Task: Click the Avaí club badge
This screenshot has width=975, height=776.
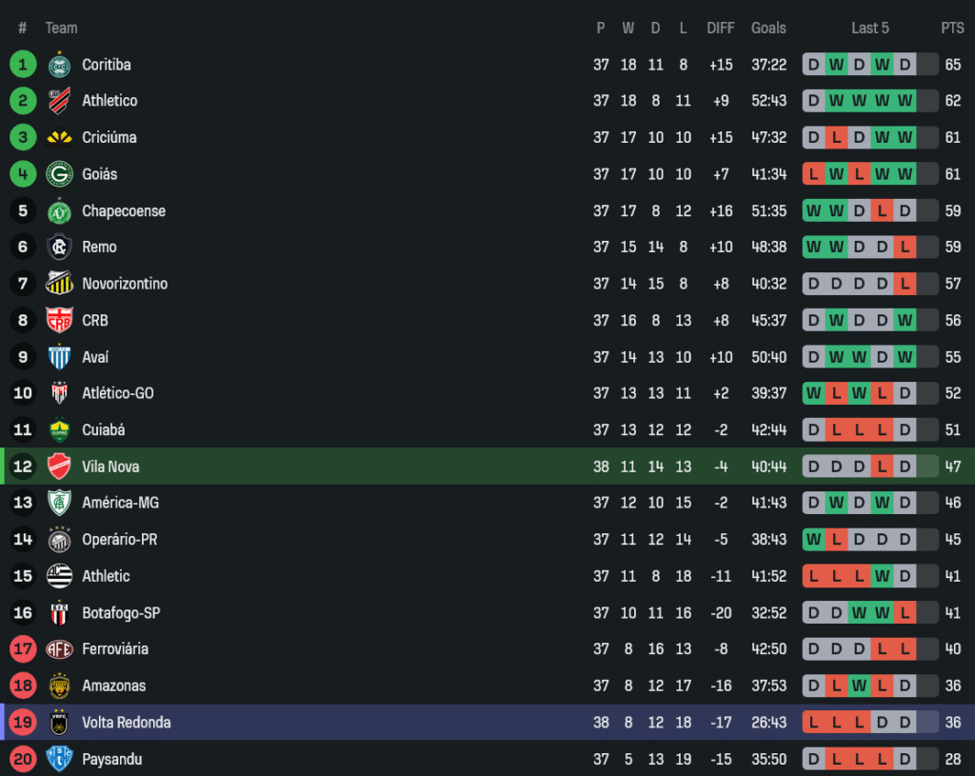Action: (59, 357)
